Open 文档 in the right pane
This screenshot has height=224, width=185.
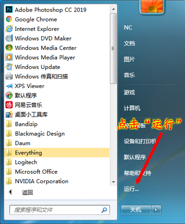(x=129, y=43)
